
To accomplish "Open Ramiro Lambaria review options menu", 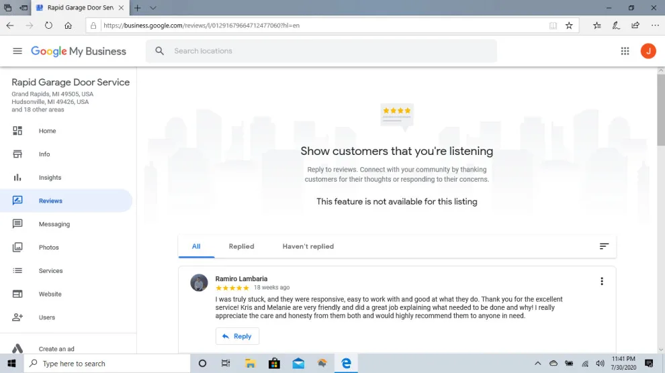I will point(601,281).
